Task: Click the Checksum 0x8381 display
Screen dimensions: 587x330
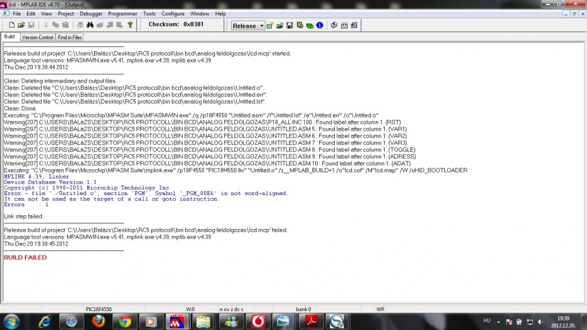Action: click(176, 24)
